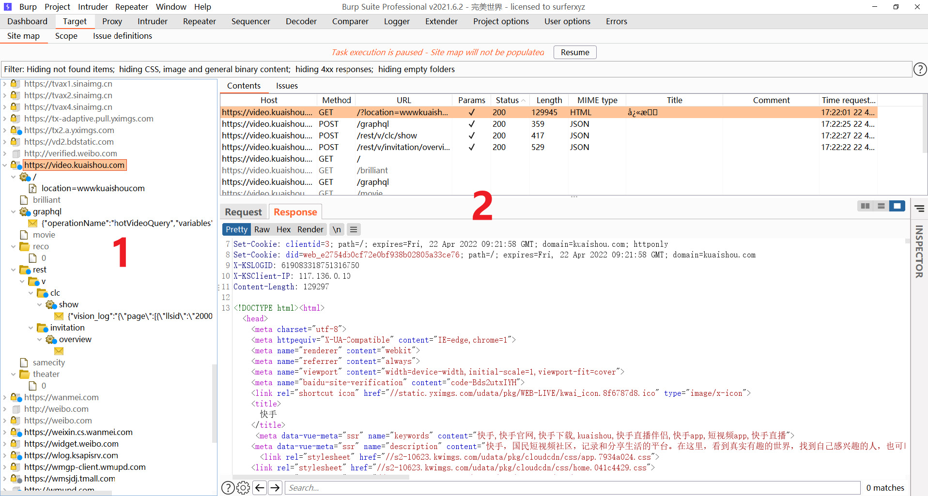Open the Scope sub-tab
This screenshot has width=928, height=496.
tap(66, 36)
